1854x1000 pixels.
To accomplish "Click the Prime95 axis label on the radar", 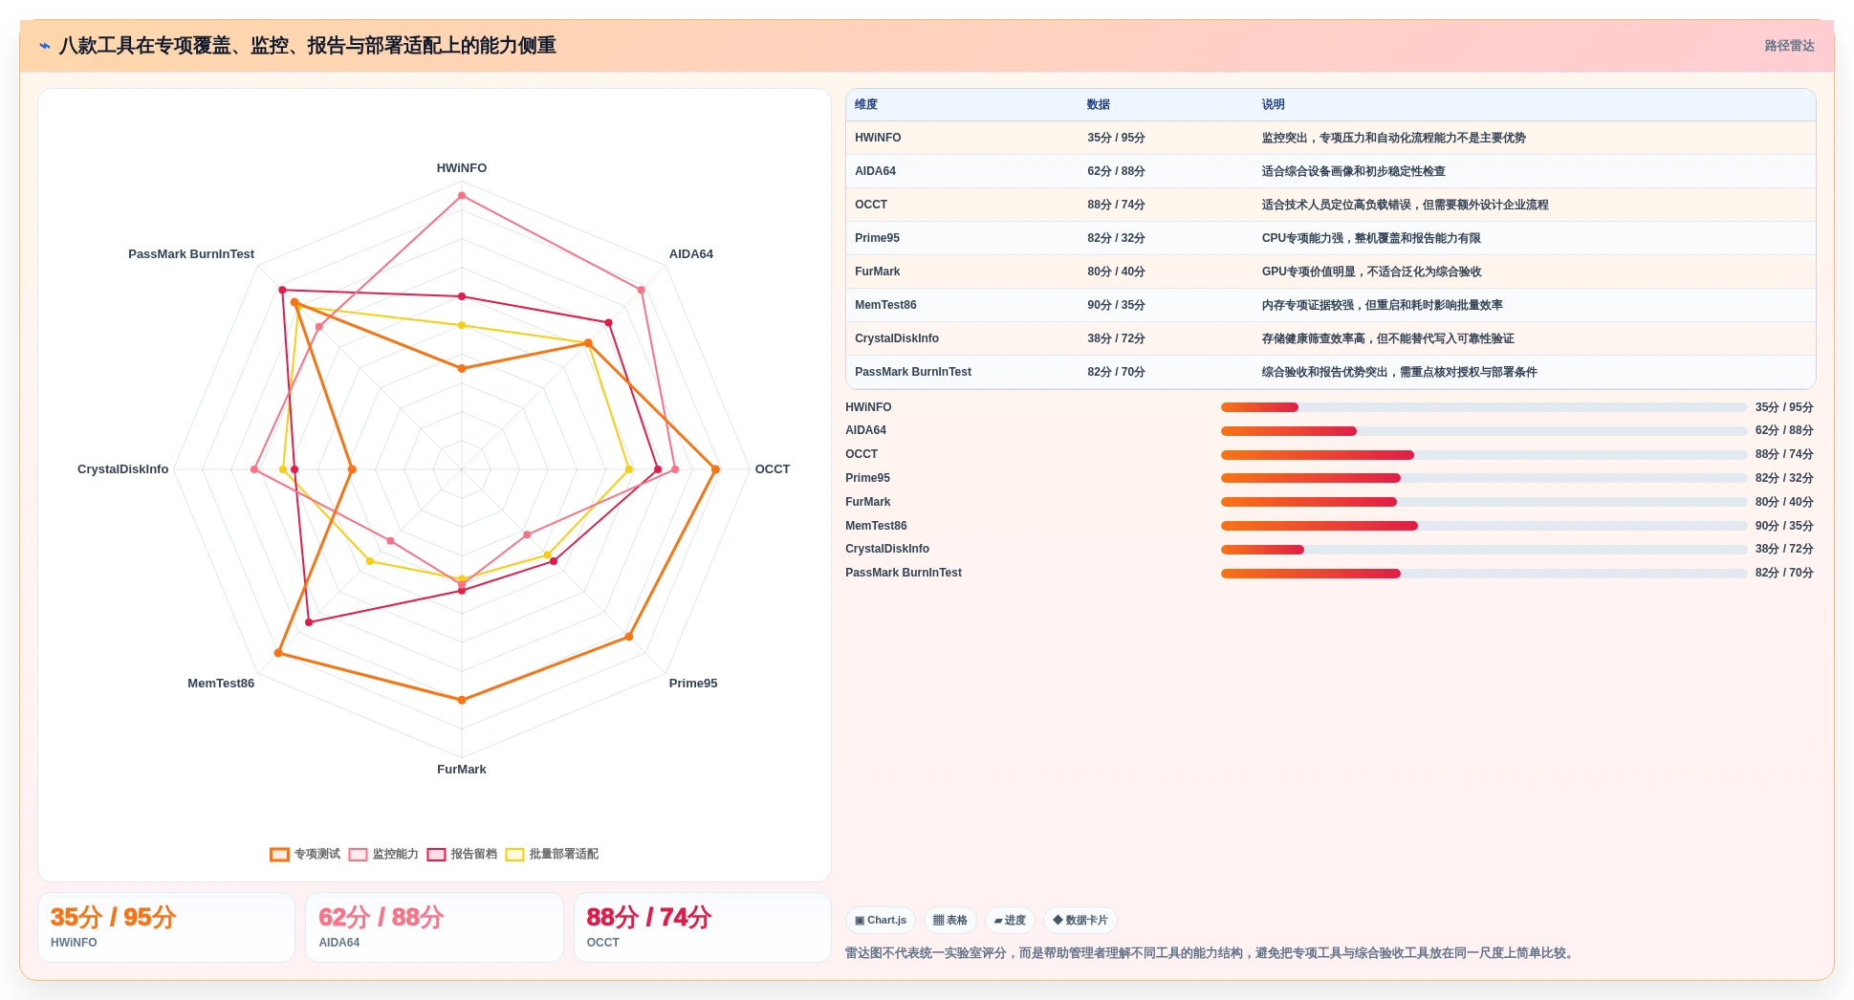I will [x=693, y=684].
